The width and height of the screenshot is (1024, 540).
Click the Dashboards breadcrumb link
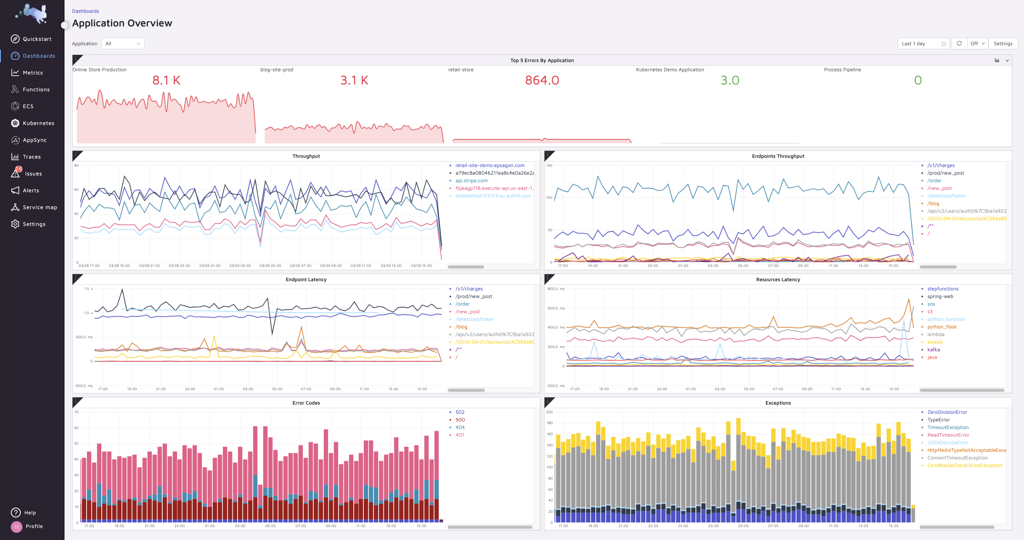[x=85, y=11]
